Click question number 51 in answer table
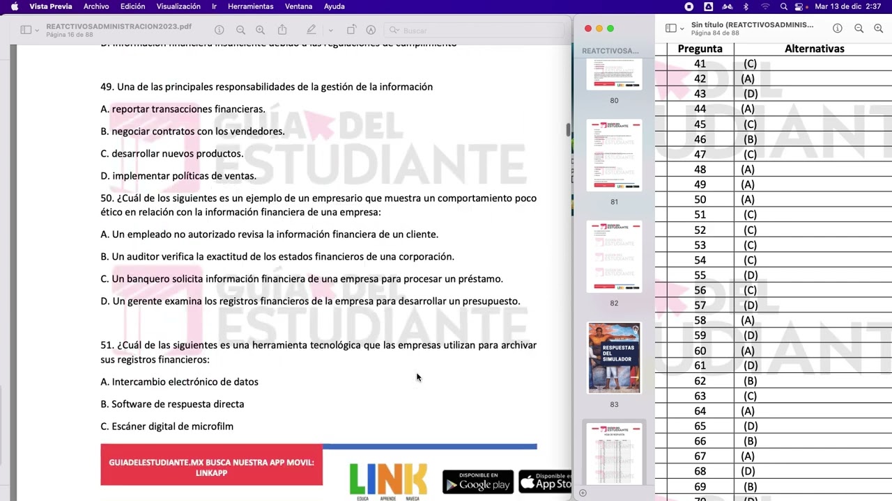This screenshot has height=501, width=892. pyautogui.click(x=700, y=215)
